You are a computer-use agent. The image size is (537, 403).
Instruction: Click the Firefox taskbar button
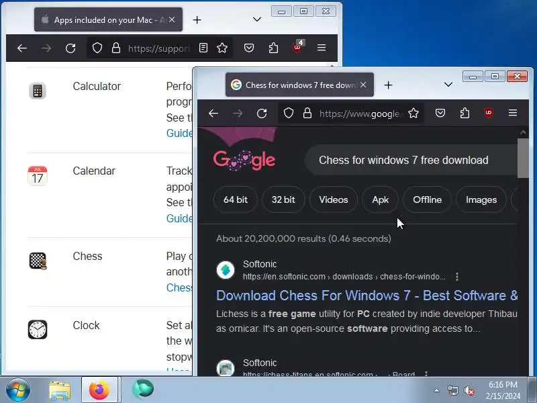click(99, 390)
